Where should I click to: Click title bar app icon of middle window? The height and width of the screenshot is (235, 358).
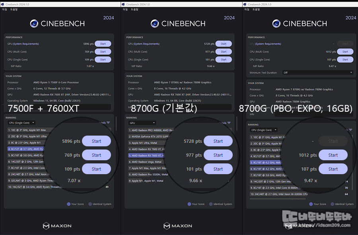point(123,4)
